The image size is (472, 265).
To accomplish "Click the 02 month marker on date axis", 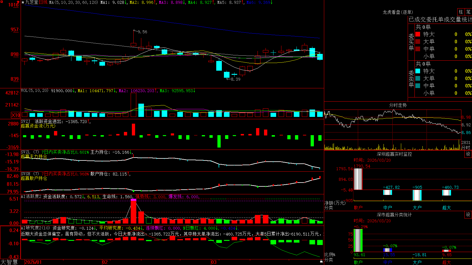I will click(x=105, y=262).
